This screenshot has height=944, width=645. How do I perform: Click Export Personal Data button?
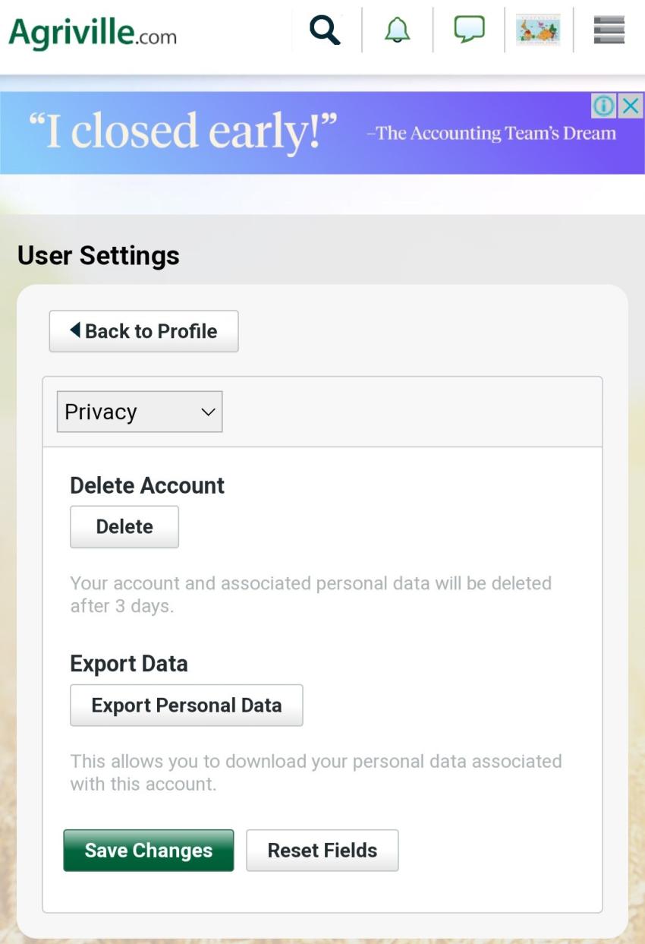point(186,706)
